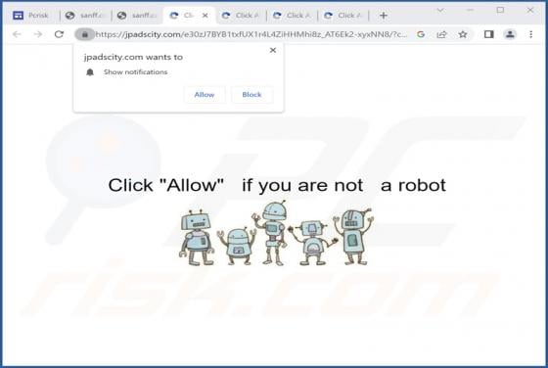
Task: Click the Google icon in the address bar
Action: point(421,34)
